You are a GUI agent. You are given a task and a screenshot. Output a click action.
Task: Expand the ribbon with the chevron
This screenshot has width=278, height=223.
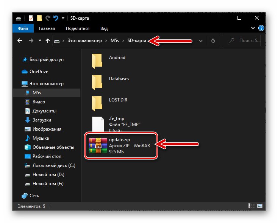coord(253,28)
